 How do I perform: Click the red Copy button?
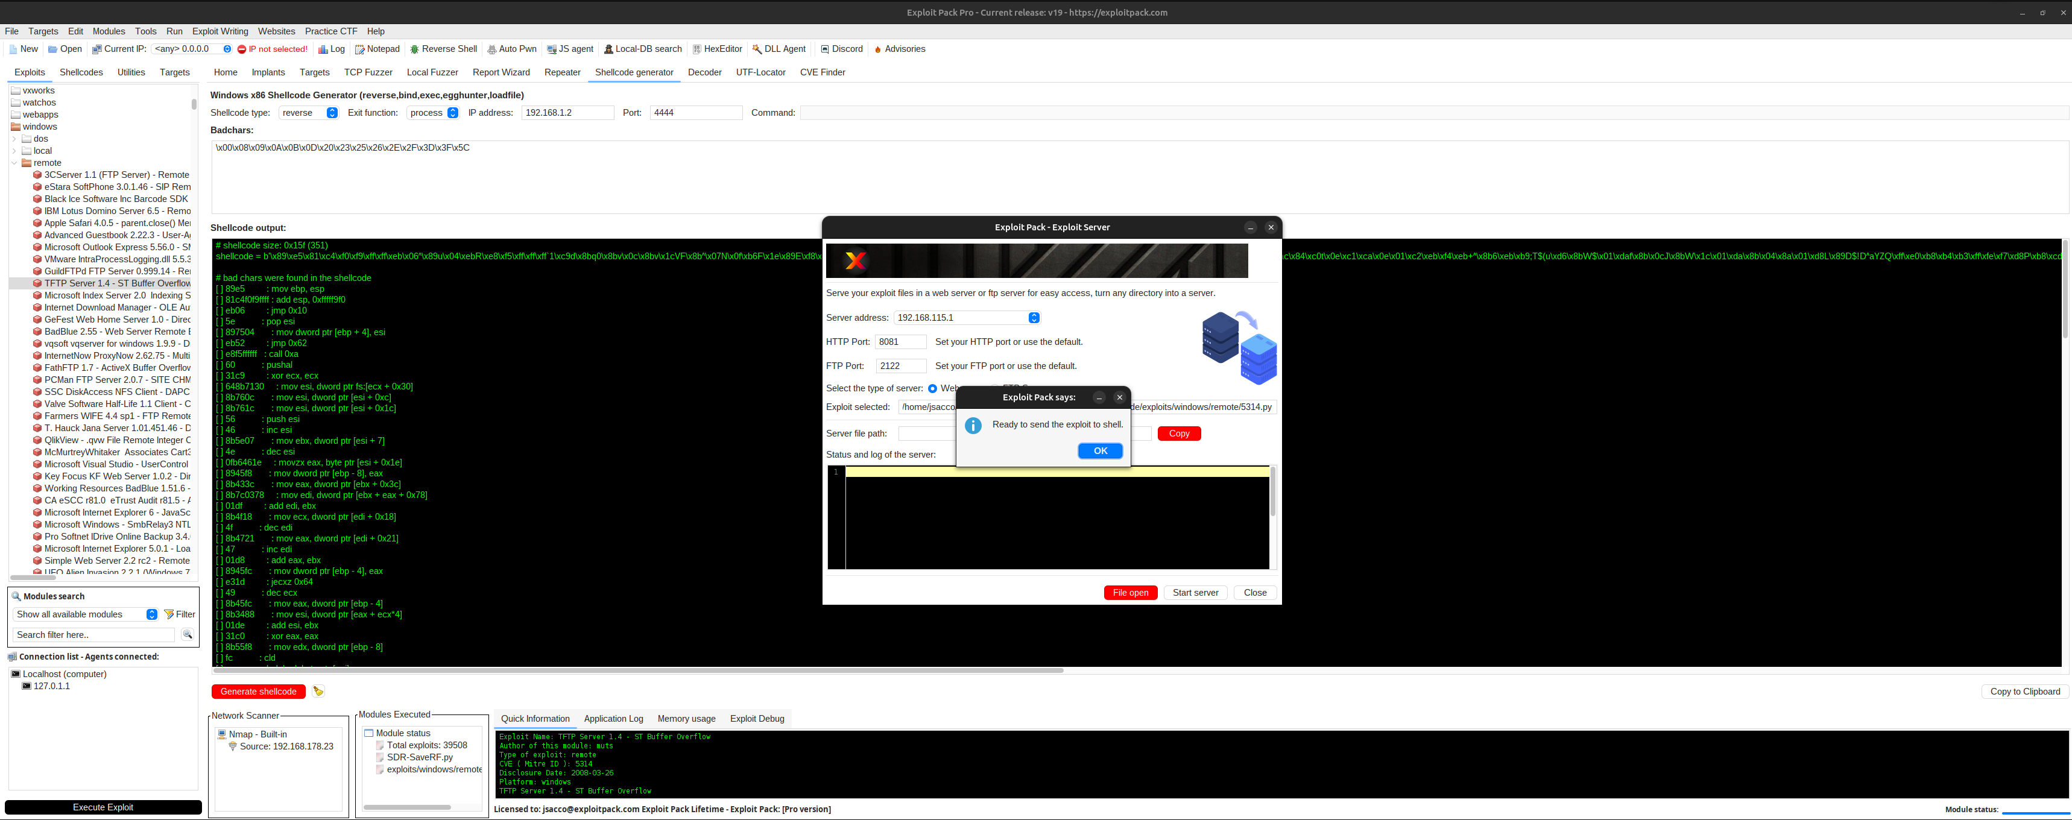1178,434
